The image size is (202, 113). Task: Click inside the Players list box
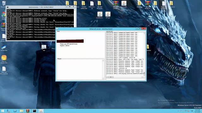80,70
